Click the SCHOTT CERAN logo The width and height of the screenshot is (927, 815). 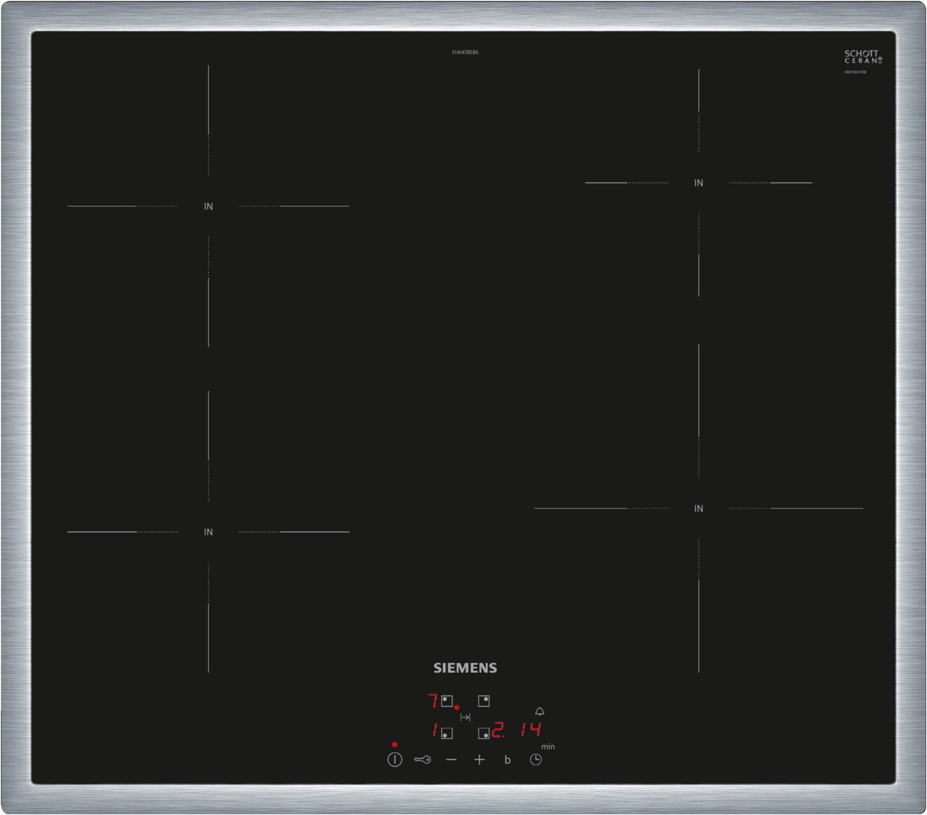[863, 57]
